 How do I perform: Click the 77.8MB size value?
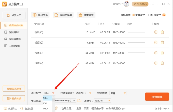tap(90, 43)
